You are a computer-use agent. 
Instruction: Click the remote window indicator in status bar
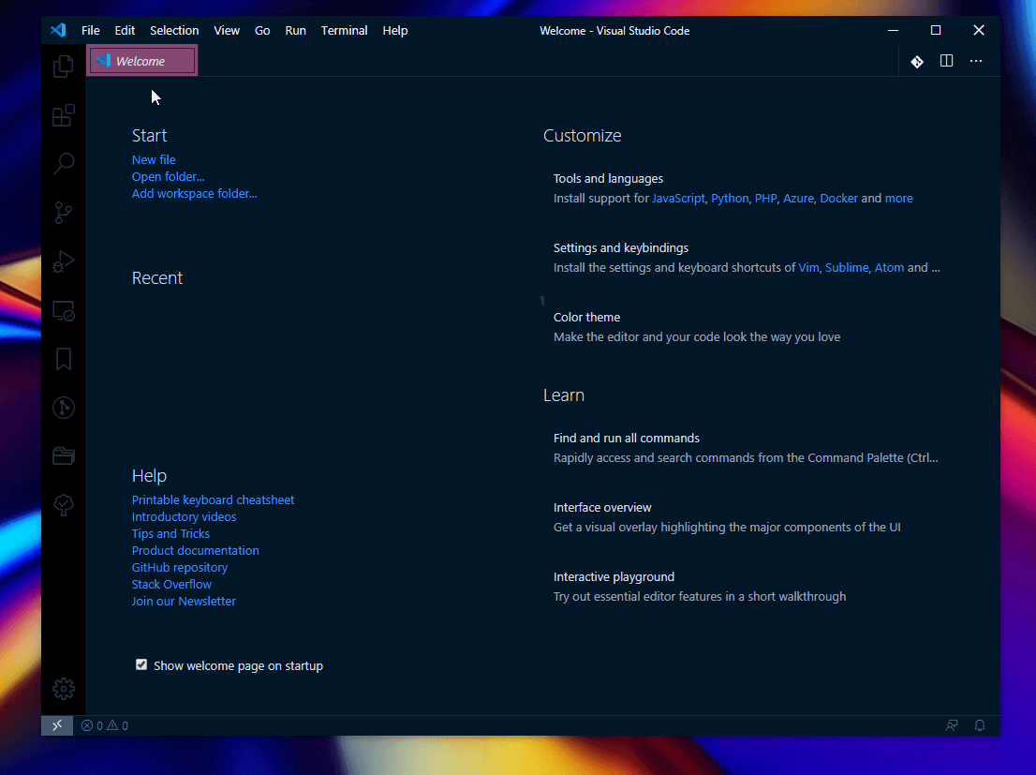click(x=57, y=725)
